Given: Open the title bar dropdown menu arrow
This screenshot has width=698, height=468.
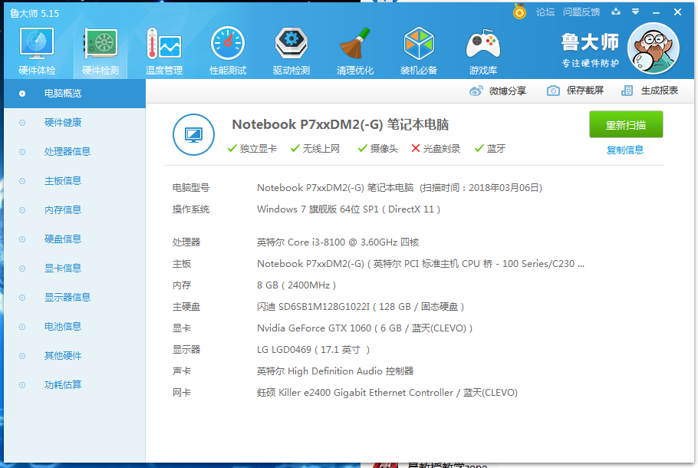Looking at the screenshot, I should [x=636, y=12].
